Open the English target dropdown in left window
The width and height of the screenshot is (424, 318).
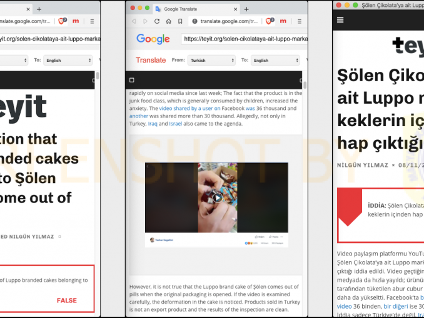point(68,60)
